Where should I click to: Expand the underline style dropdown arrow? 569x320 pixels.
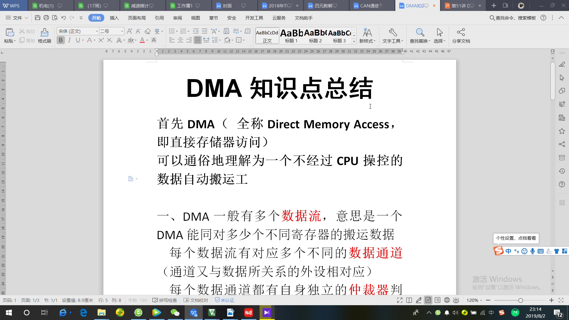tap(83, 40)
